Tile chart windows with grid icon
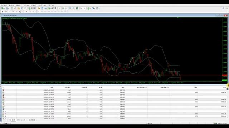The image size is (229, 128). 77,8
